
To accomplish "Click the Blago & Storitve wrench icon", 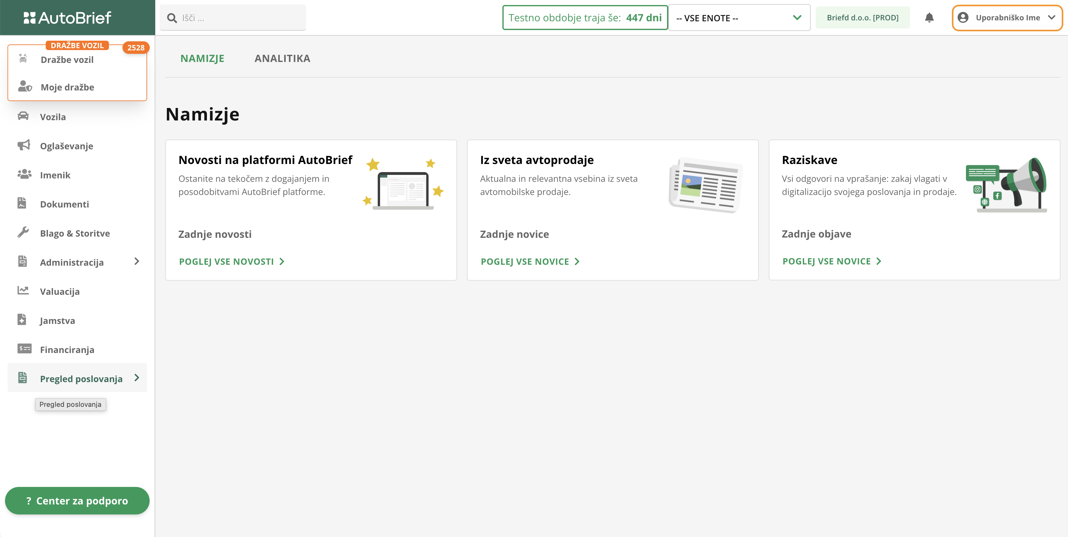I will click(23, 233).
